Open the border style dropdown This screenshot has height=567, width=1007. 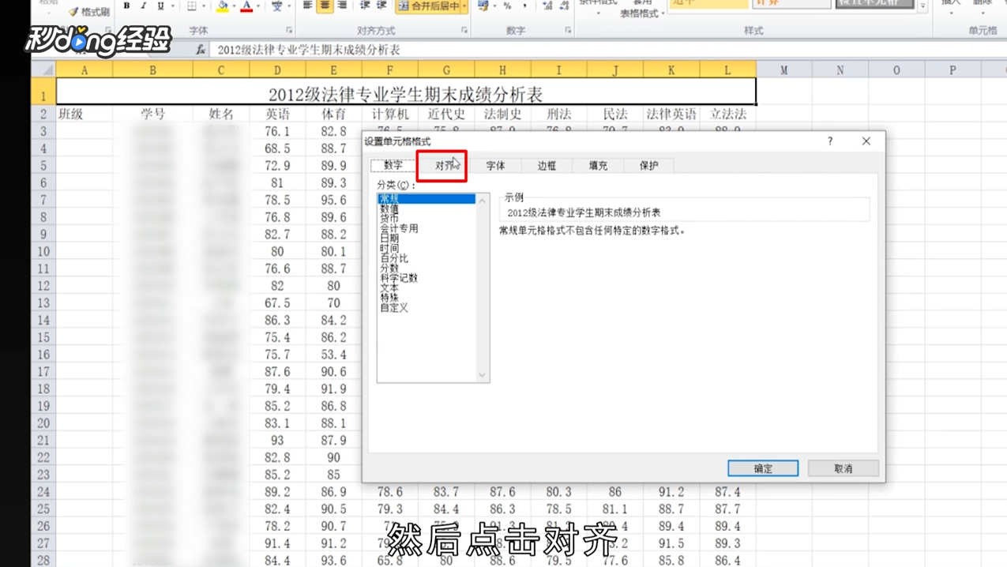[x=203, y=6]
